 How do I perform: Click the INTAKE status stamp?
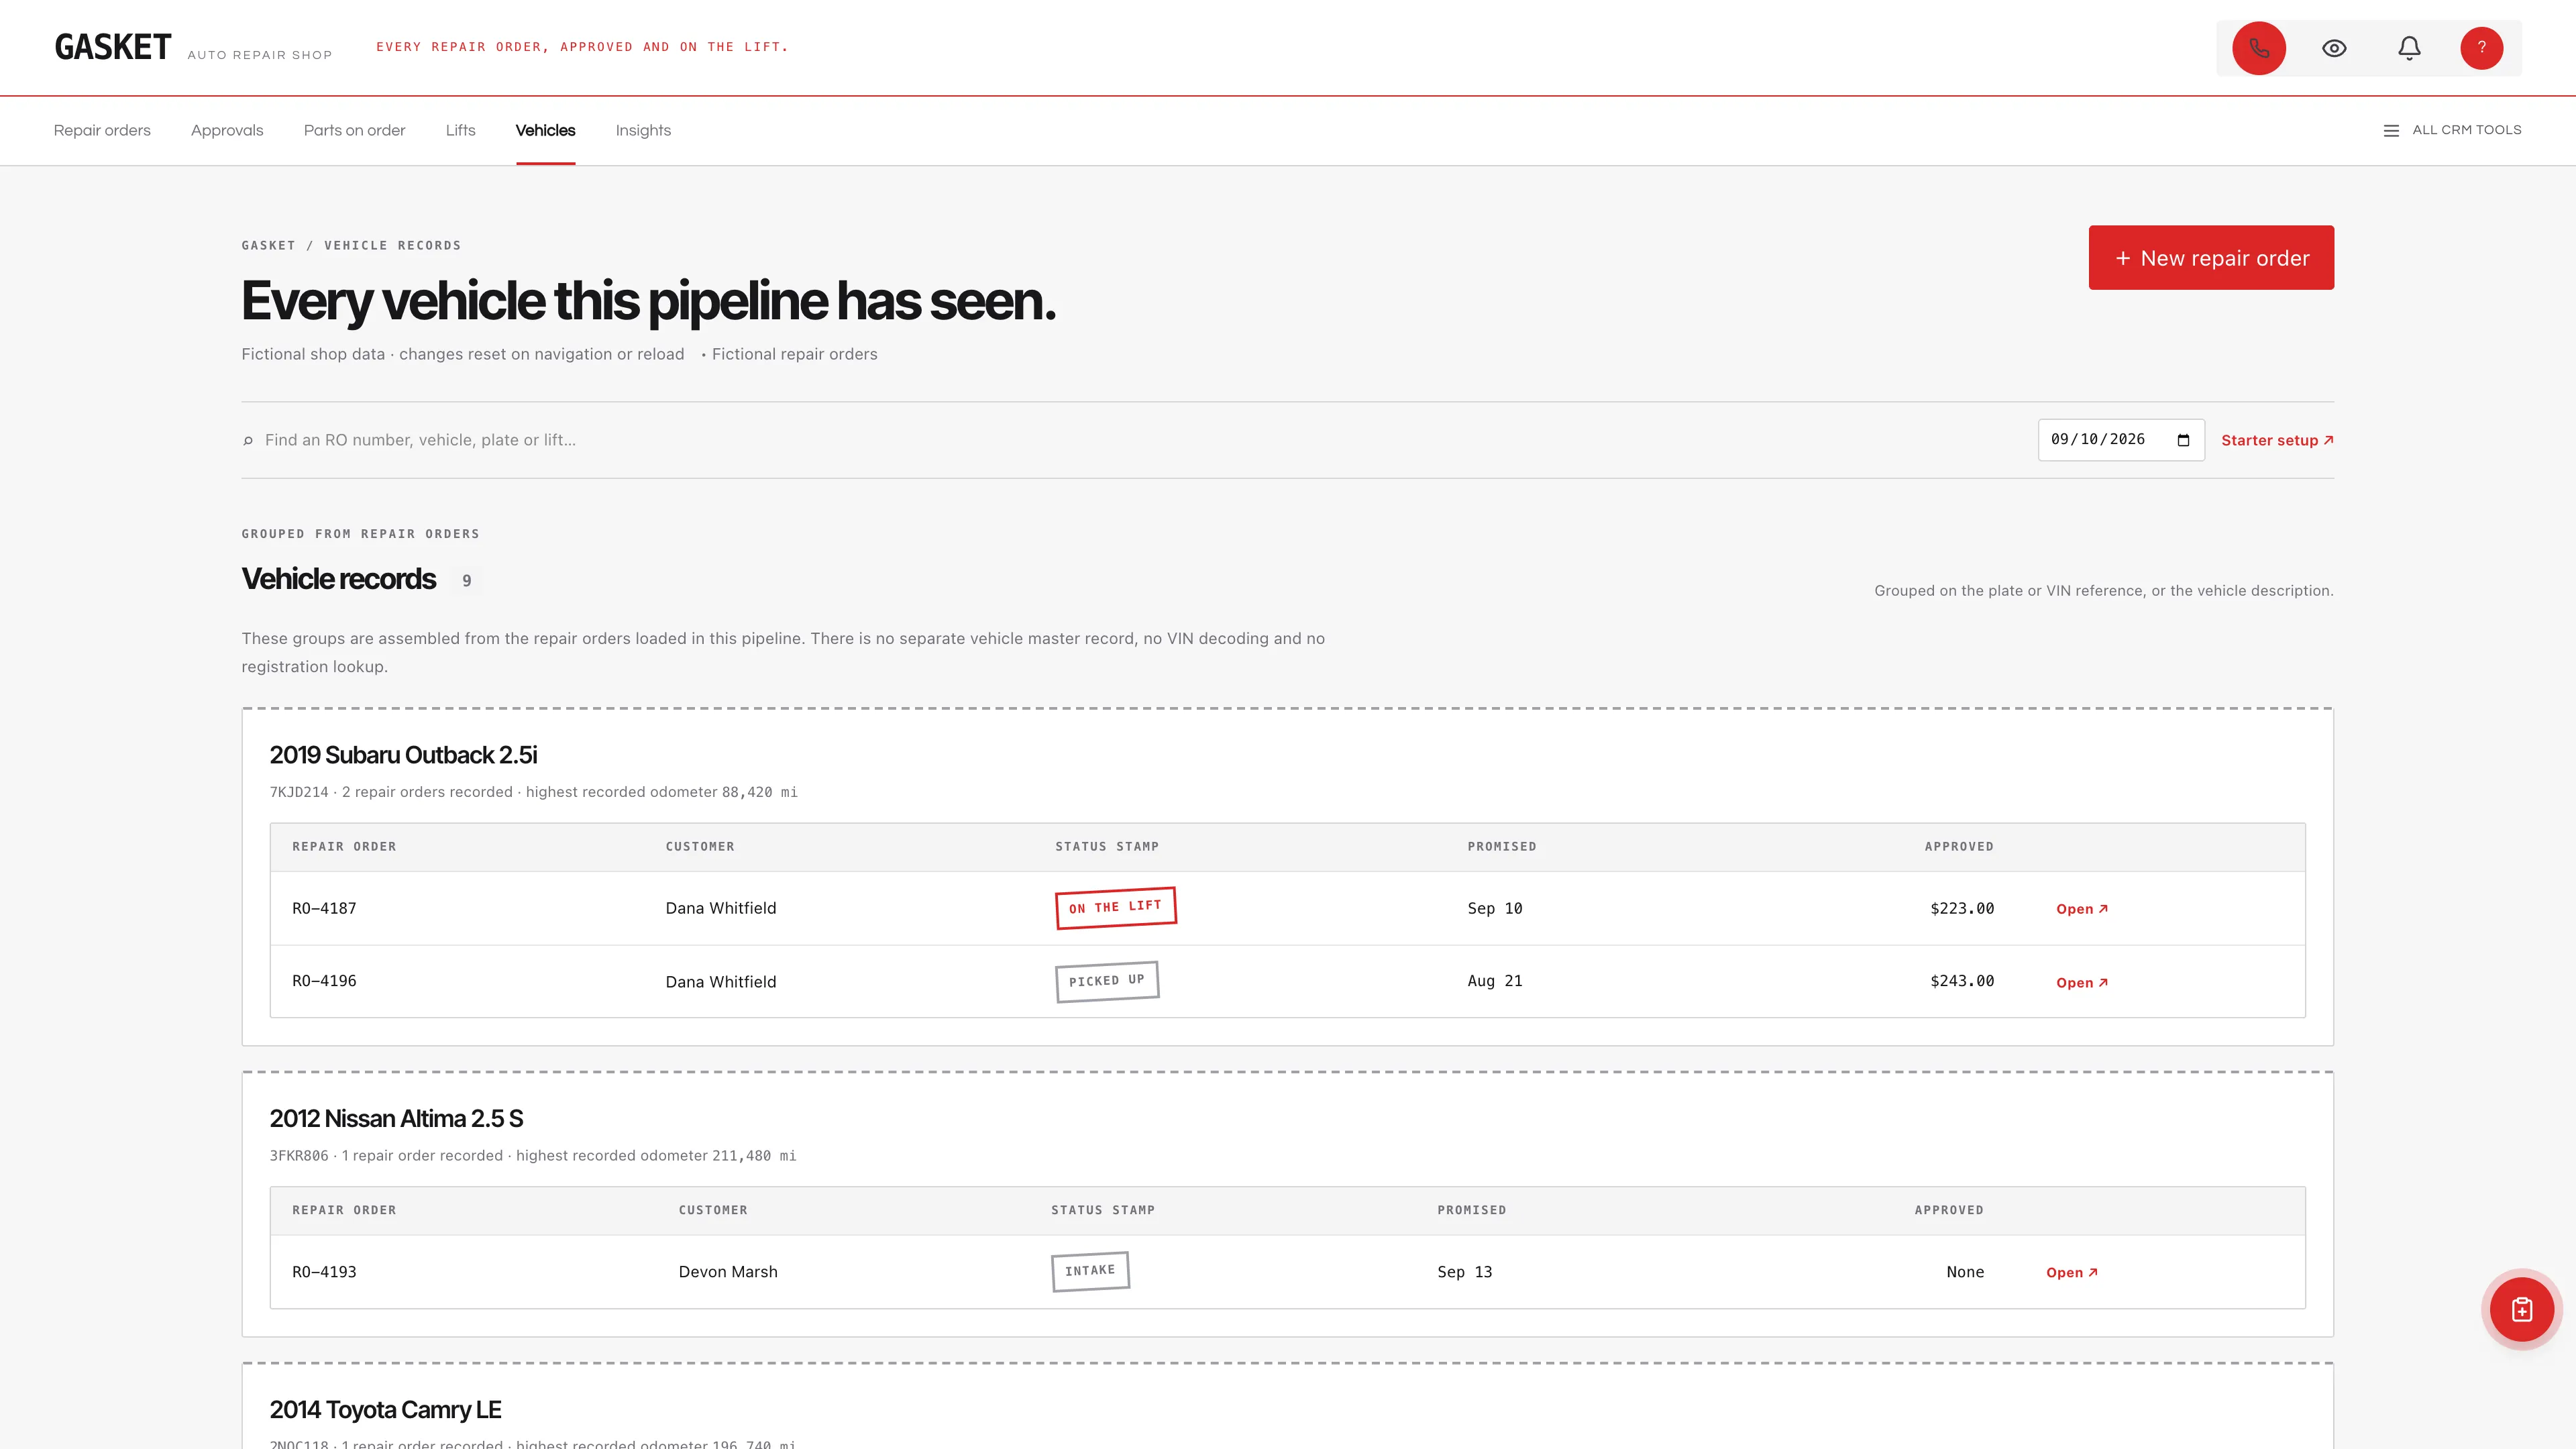(x=1090, y=1271)
